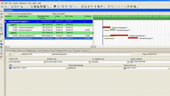Select row A1030 software development 2
The image size is (170, 96).
pyautogui.click(x=49, y=36)
